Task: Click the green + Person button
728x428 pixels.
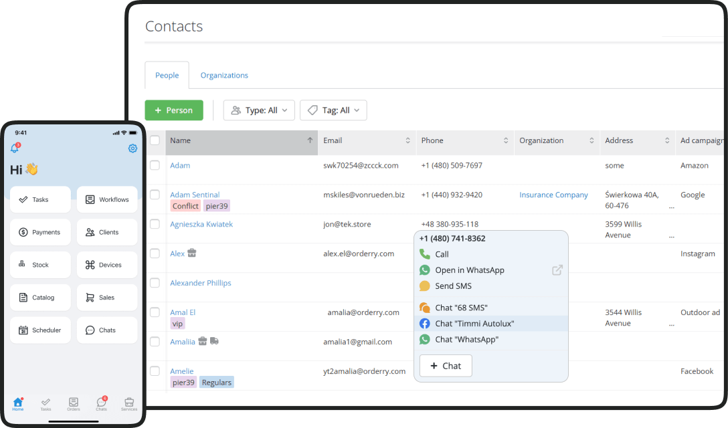Action: [x=174, y=110]
